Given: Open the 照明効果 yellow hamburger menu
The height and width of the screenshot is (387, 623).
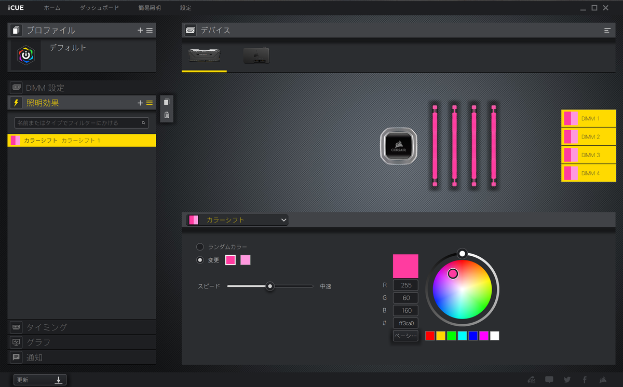Looking at the screenshot, I should (x=150, y=103).
